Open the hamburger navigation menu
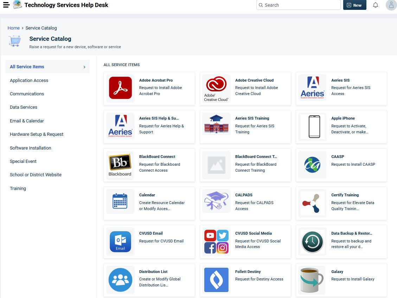The width and height of the screenshot is (397, 298). click(6, 5)
